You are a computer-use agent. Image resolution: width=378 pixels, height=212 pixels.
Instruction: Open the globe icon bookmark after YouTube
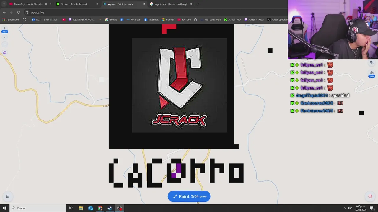pos(195,20)
